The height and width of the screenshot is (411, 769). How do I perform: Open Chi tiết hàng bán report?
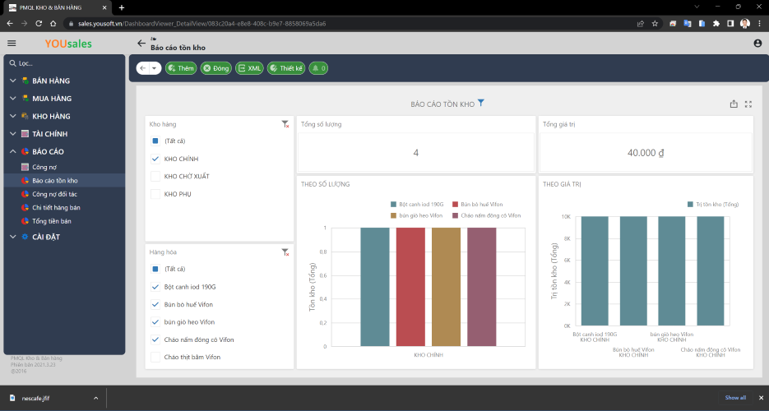click(x=64, y=208)
